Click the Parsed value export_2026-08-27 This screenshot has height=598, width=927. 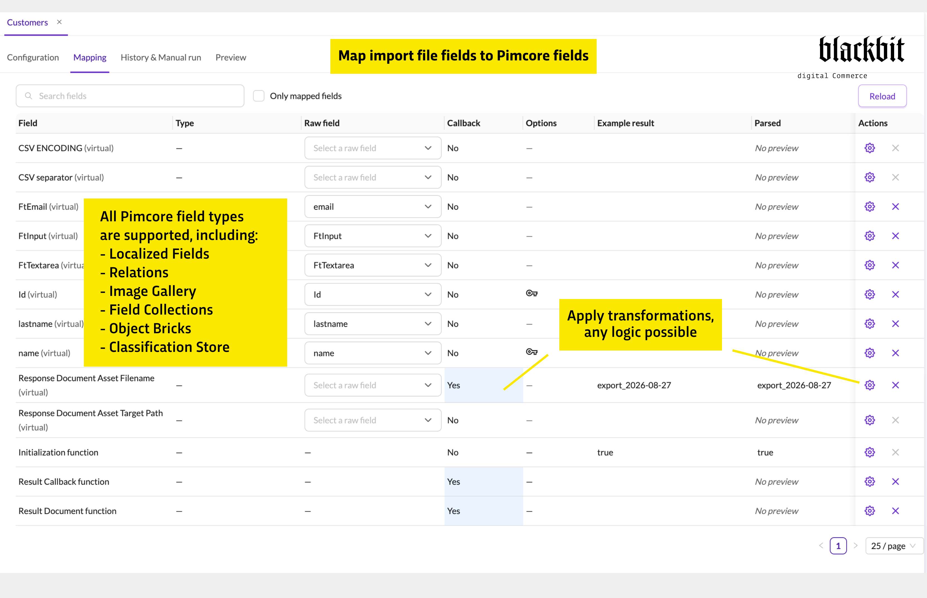[x=794, y=385]
